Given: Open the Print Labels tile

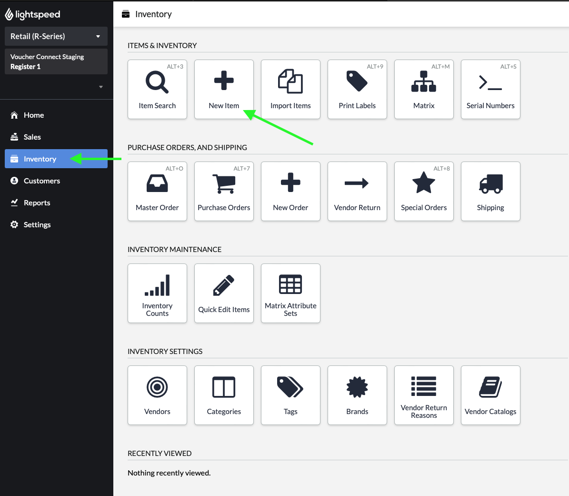Looking at the screenshot, I should 357,89.
